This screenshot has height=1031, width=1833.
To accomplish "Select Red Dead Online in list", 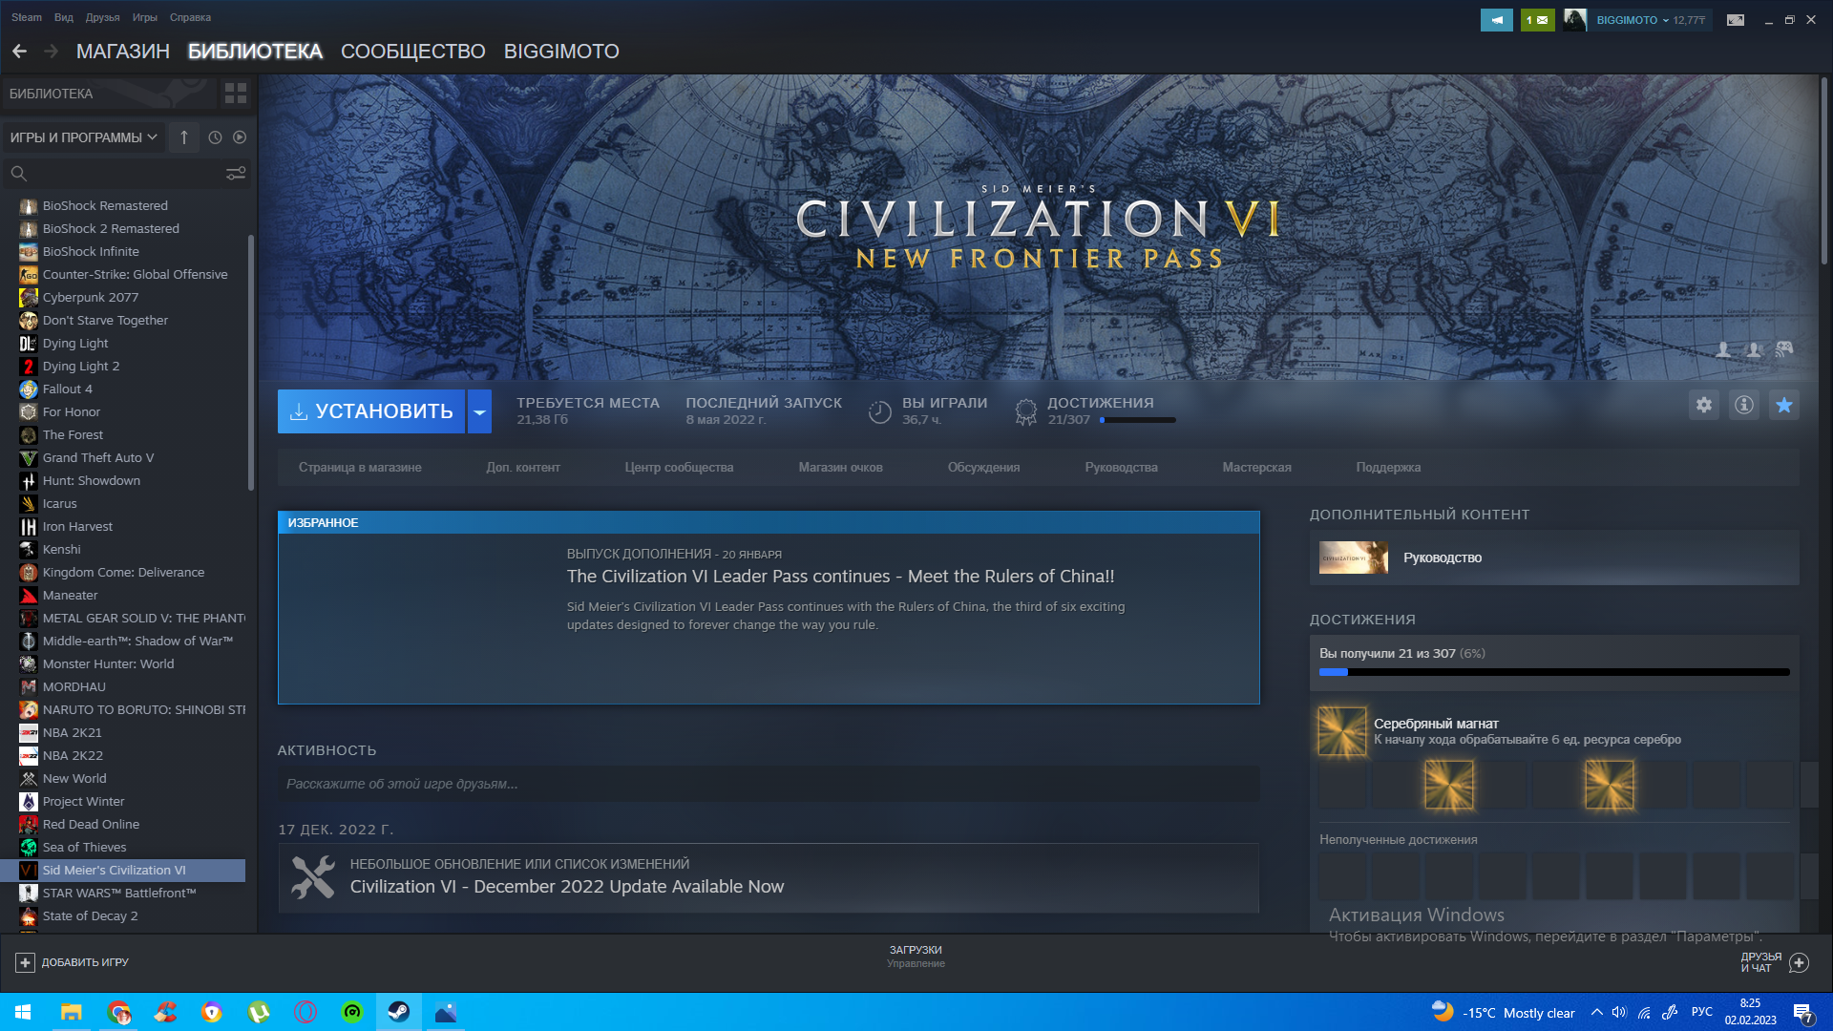I will tap(124, 825).
